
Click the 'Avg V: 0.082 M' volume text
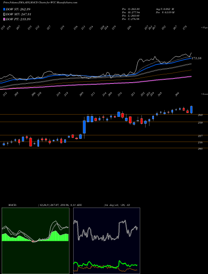point(165,9)
